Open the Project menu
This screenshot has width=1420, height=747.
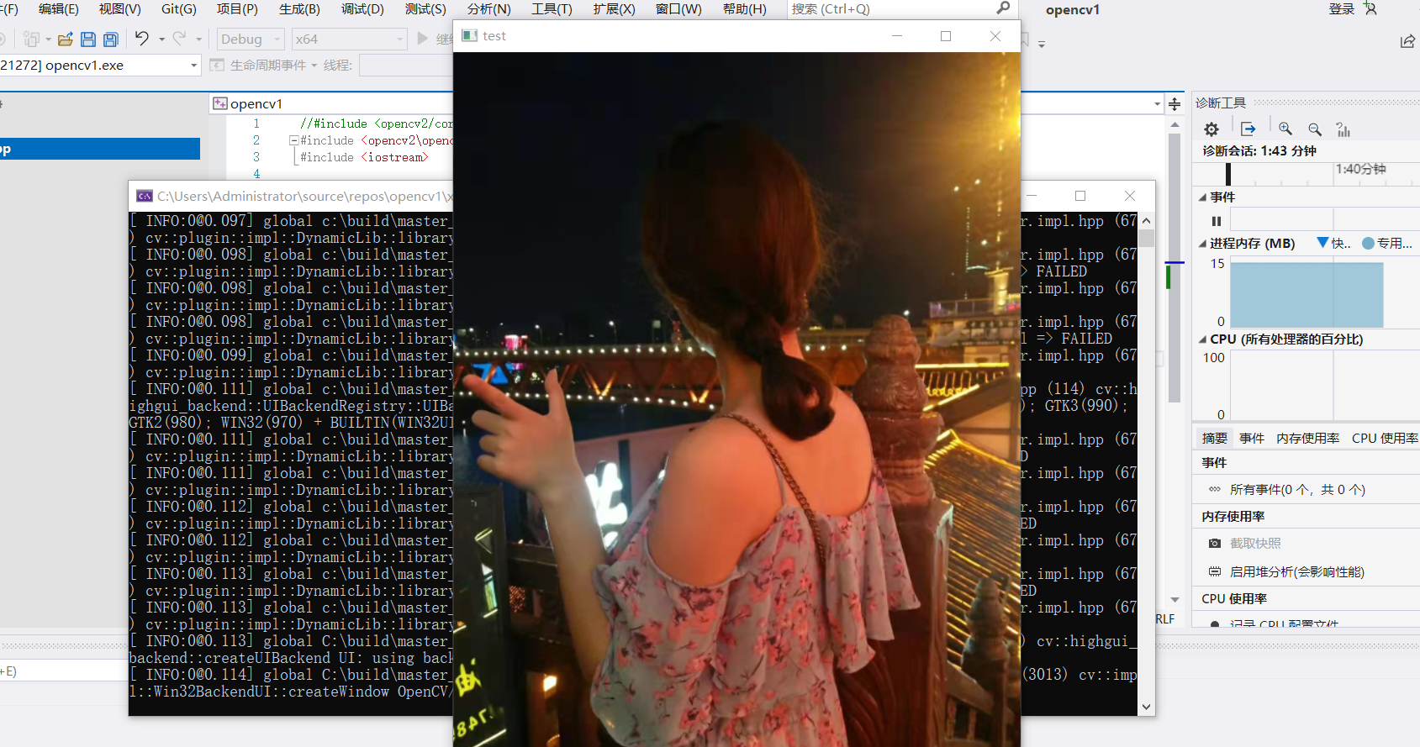(x=237, y=9)
